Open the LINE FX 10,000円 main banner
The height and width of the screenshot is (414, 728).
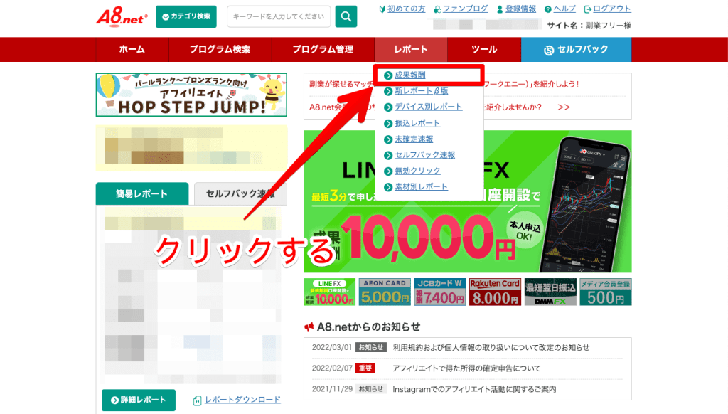point(468,201)
